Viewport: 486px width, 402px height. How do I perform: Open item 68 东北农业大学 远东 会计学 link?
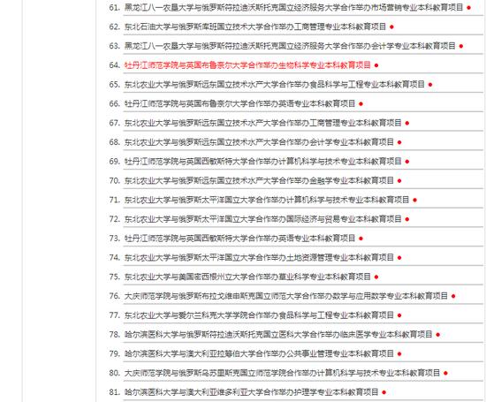point(259,142)
